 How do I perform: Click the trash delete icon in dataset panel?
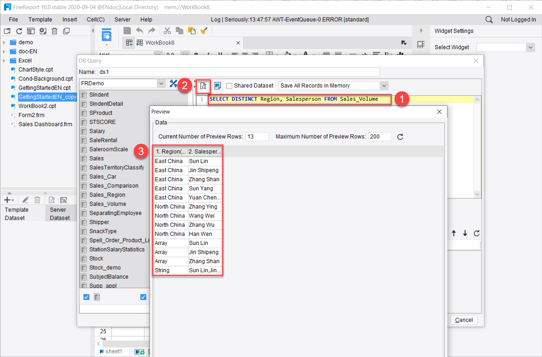click(x=37, y=200)
